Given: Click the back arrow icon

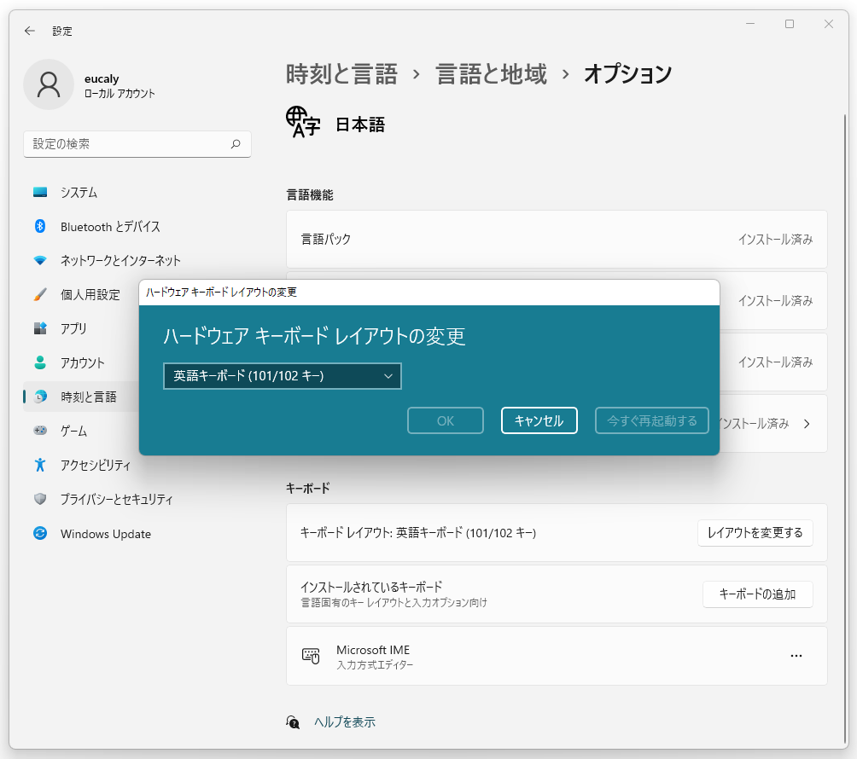Looking at the screenshot, I should pyautogui.click(x=30, y=31).
